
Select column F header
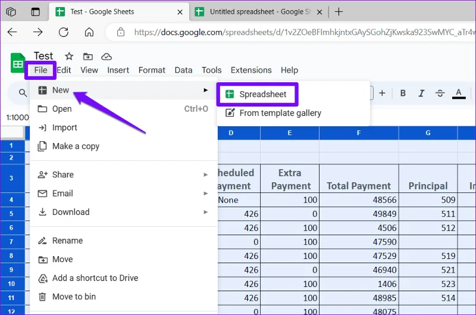pyautogui.click(x=359, y=133)
